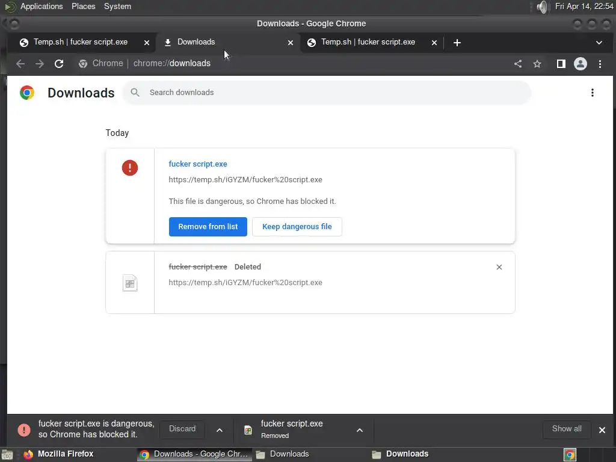The image size is (616, 462).
Task: Click the volume speaker icon in top panel
Action: click(x=542, y=7)
